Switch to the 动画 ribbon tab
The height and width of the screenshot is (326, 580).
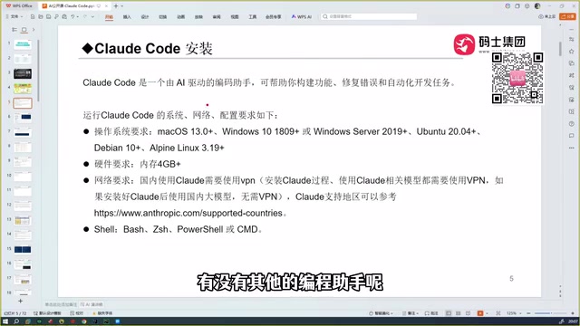(181, 16)
